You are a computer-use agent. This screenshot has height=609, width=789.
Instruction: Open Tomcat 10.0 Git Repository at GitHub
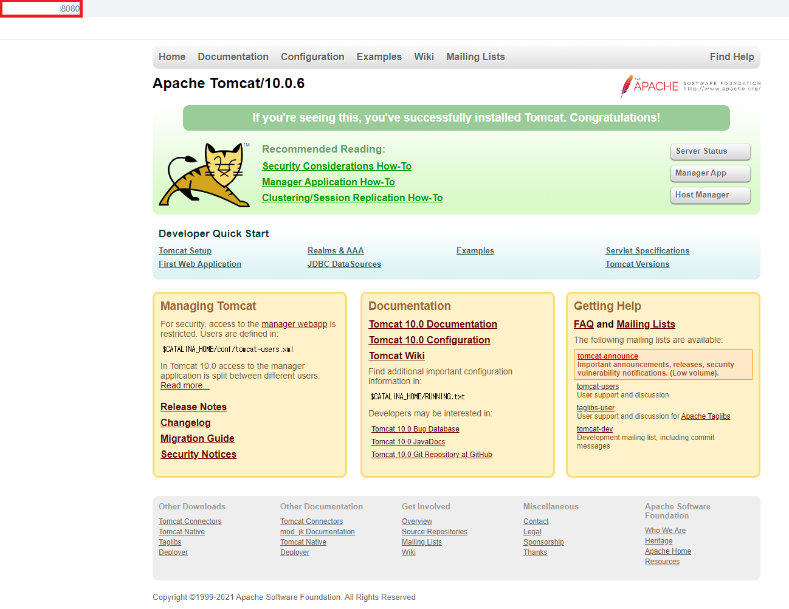coord(432,455)
